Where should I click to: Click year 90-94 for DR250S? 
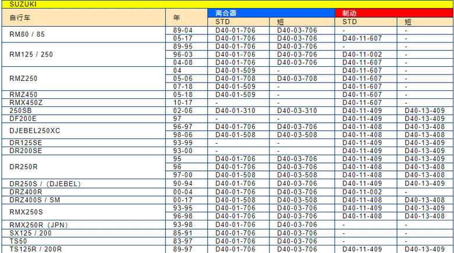pos(183,184)
